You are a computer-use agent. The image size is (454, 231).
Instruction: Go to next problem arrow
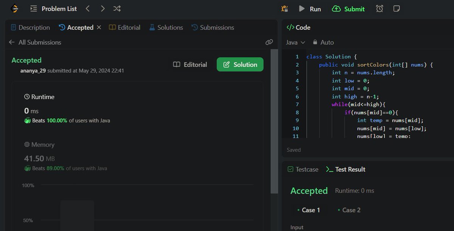click(x=103, y=9)
